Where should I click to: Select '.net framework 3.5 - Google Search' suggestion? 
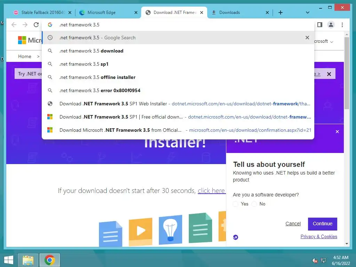click(x=178, y=38)
